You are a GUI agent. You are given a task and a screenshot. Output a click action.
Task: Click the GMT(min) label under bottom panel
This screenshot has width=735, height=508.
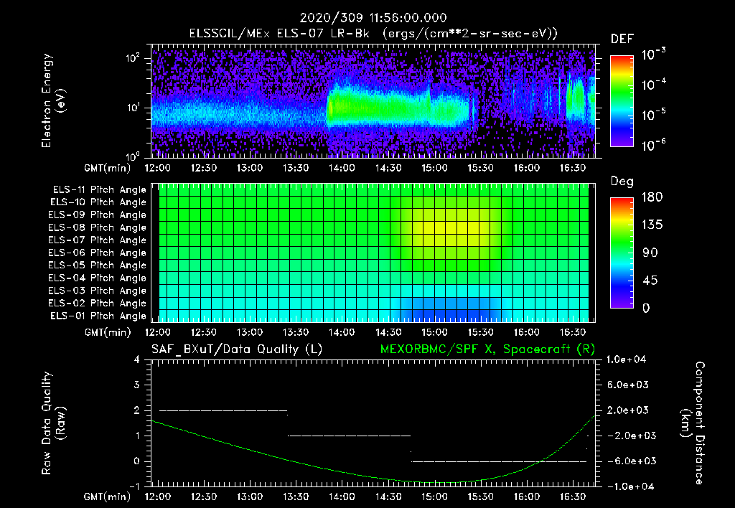pyautogui.click(x=108, y=497)
